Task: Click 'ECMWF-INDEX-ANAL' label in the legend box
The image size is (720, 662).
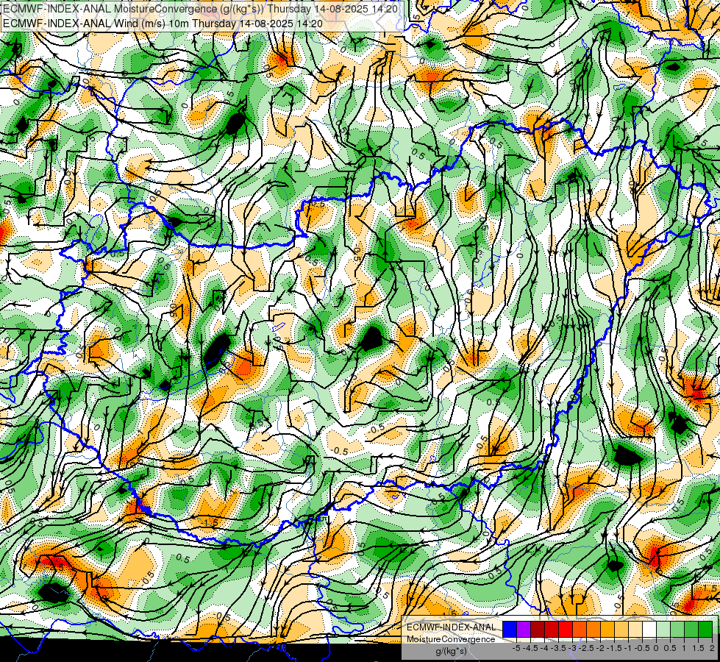Action: [x=451, y=627]
